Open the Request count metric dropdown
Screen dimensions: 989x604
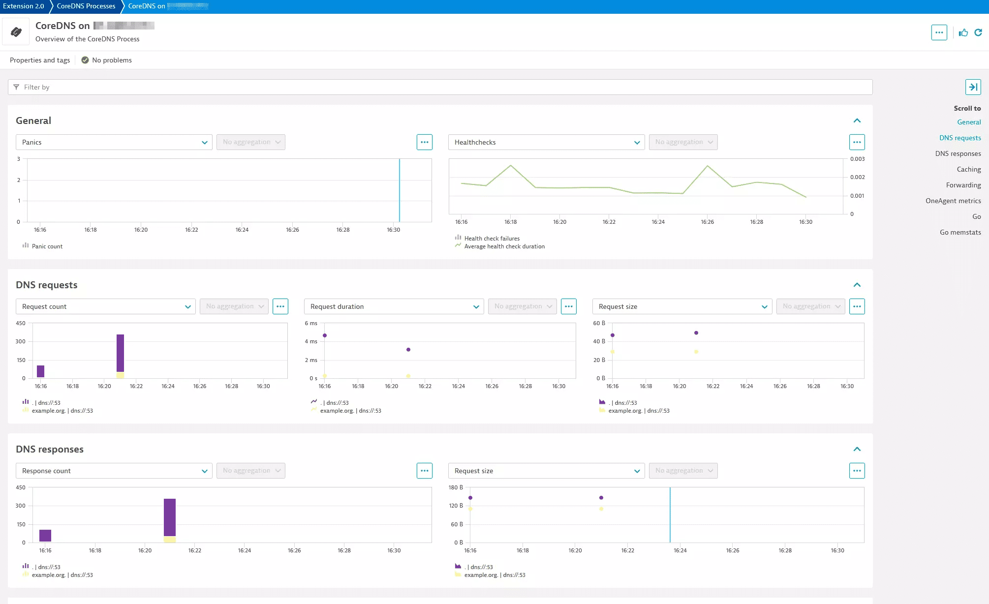[x=106, y=306]
